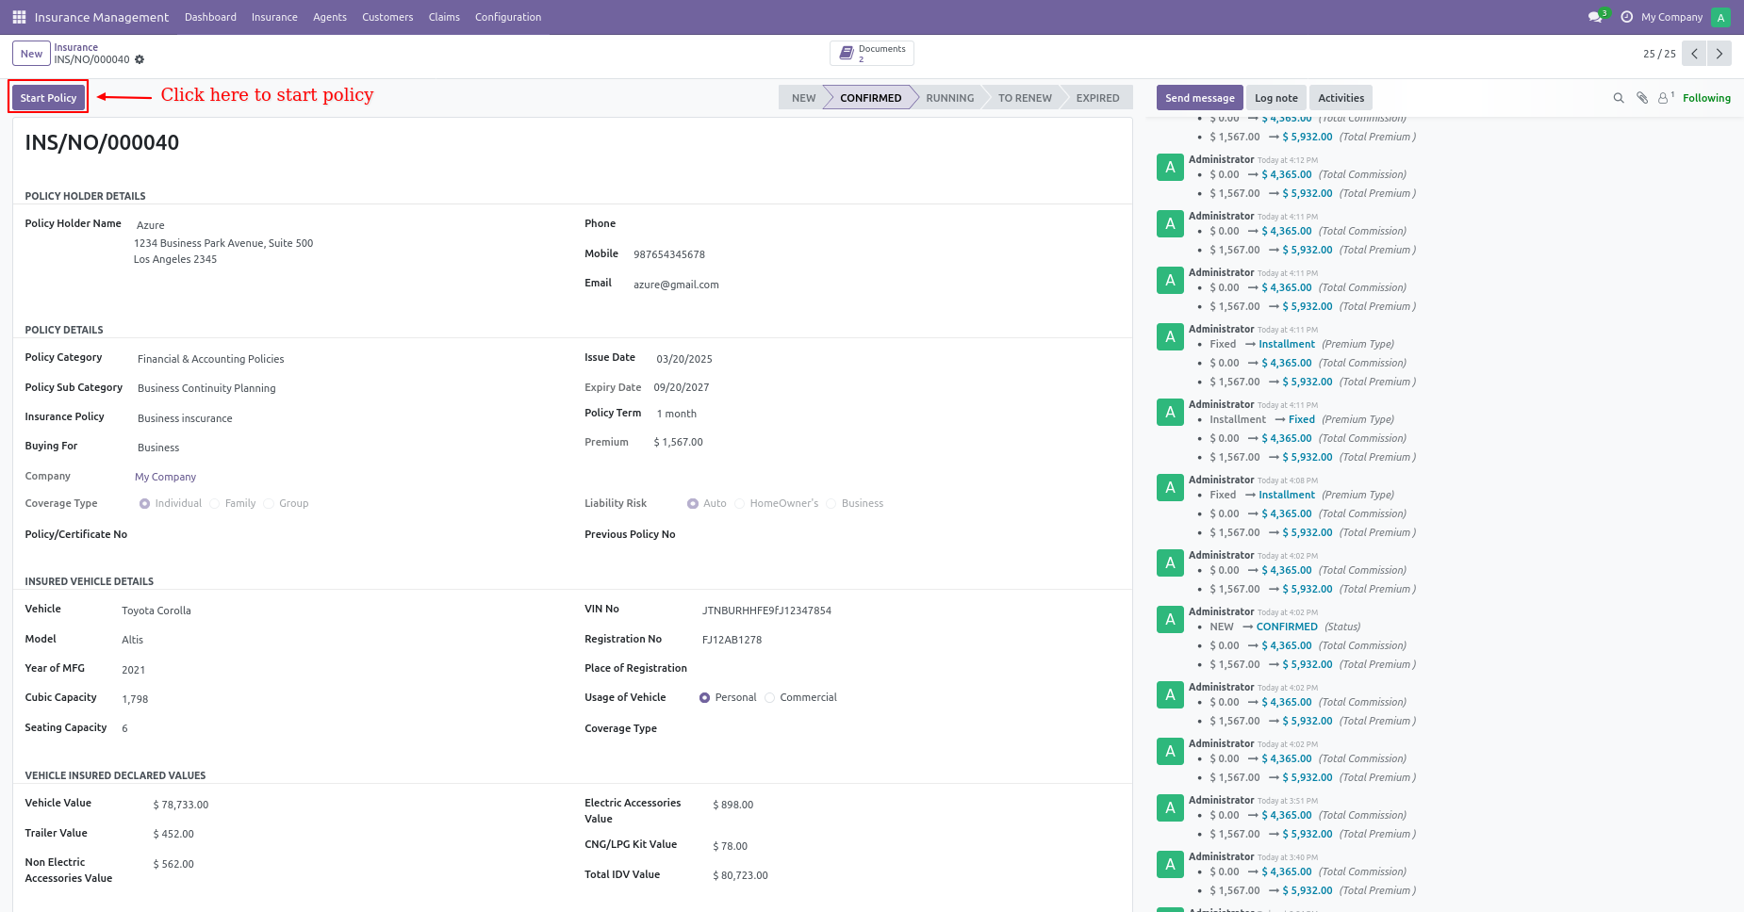This screenshot has width=1744, height=912.
Task: Open the conversations chat bubble icon
Action: [1595, 17]
